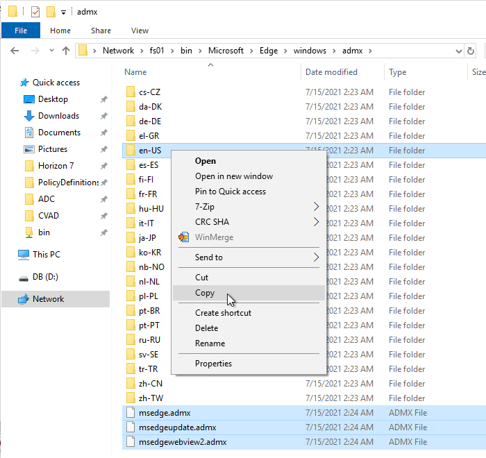Open CVAD folder in Quick access

point(49,216)
